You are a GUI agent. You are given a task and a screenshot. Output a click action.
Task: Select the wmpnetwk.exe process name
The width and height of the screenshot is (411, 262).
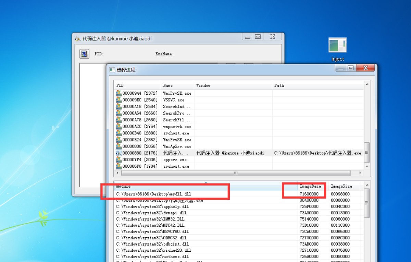[177, 127]
